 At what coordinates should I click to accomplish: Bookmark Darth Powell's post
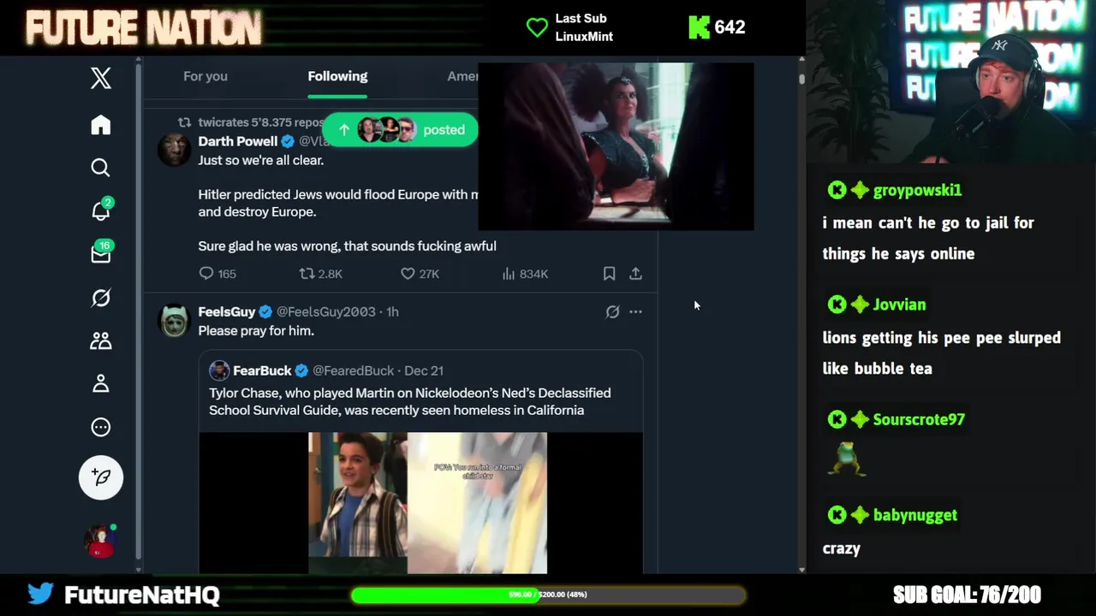[x=609, y=274]
